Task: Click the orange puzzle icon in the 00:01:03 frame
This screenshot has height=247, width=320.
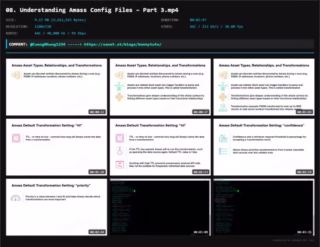Action: coord(223,97)
